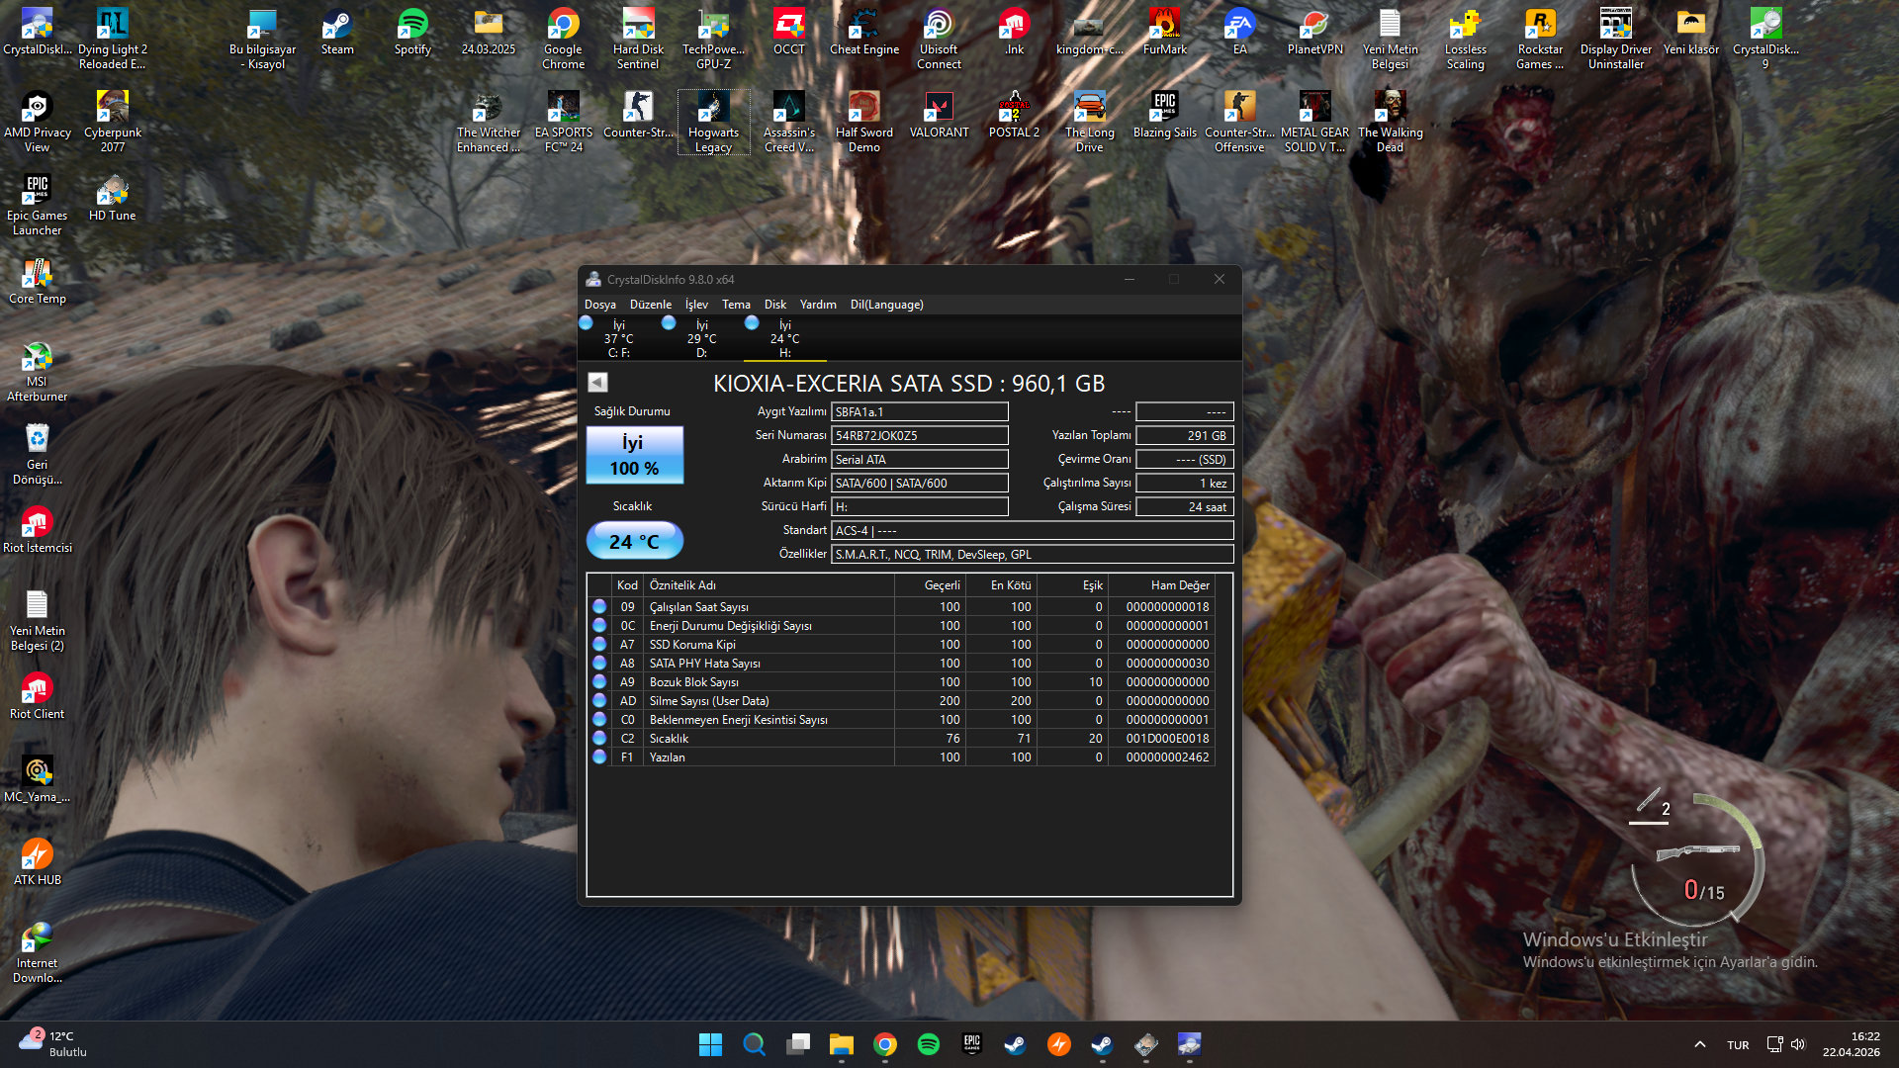
Task: Open the Windows Start menu
Action: point(710,1044)
